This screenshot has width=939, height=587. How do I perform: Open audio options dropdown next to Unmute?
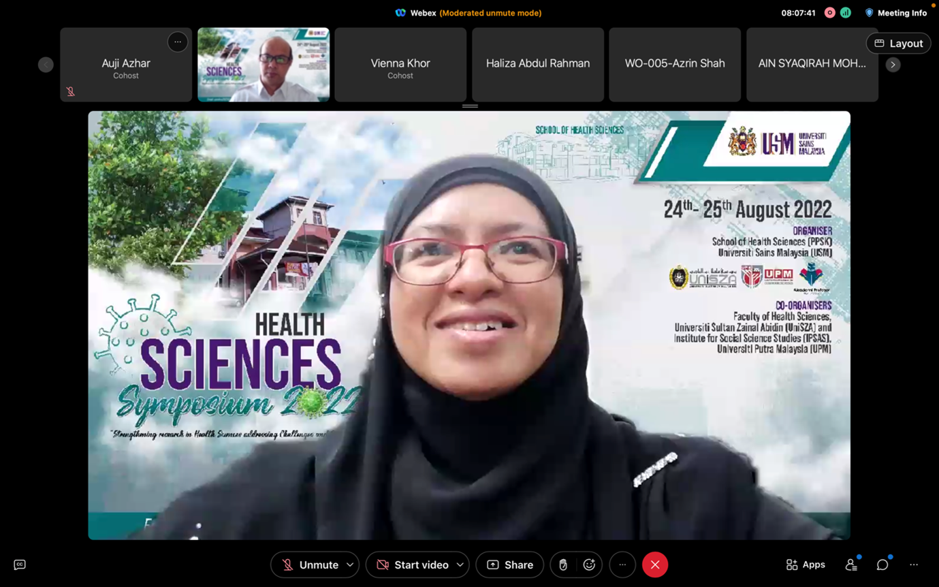(350, 565)
